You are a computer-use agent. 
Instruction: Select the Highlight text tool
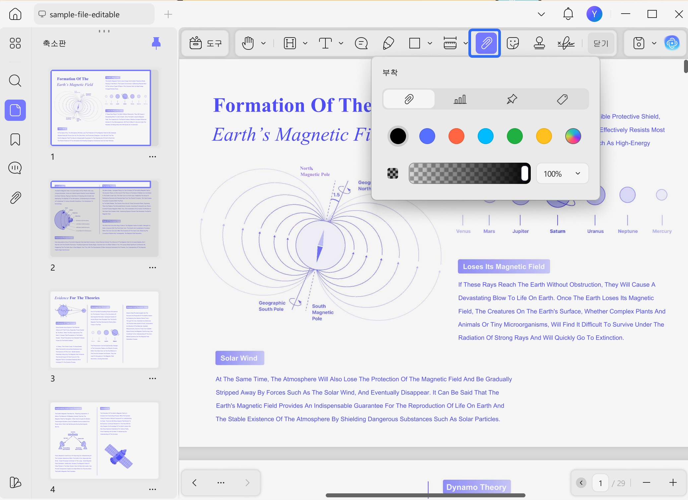pyautogui.click(x=290, y=43)
